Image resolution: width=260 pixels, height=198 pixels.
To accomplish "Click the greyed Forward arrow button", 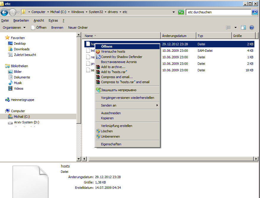I will pyautogui.click(x=12, y=12).
